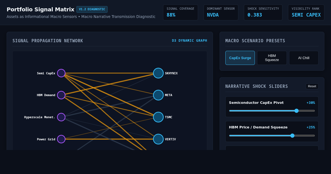Select the HBM Demand node circle
The width and height of the screenshot is (331, 174).
click(x=61, y=95)
